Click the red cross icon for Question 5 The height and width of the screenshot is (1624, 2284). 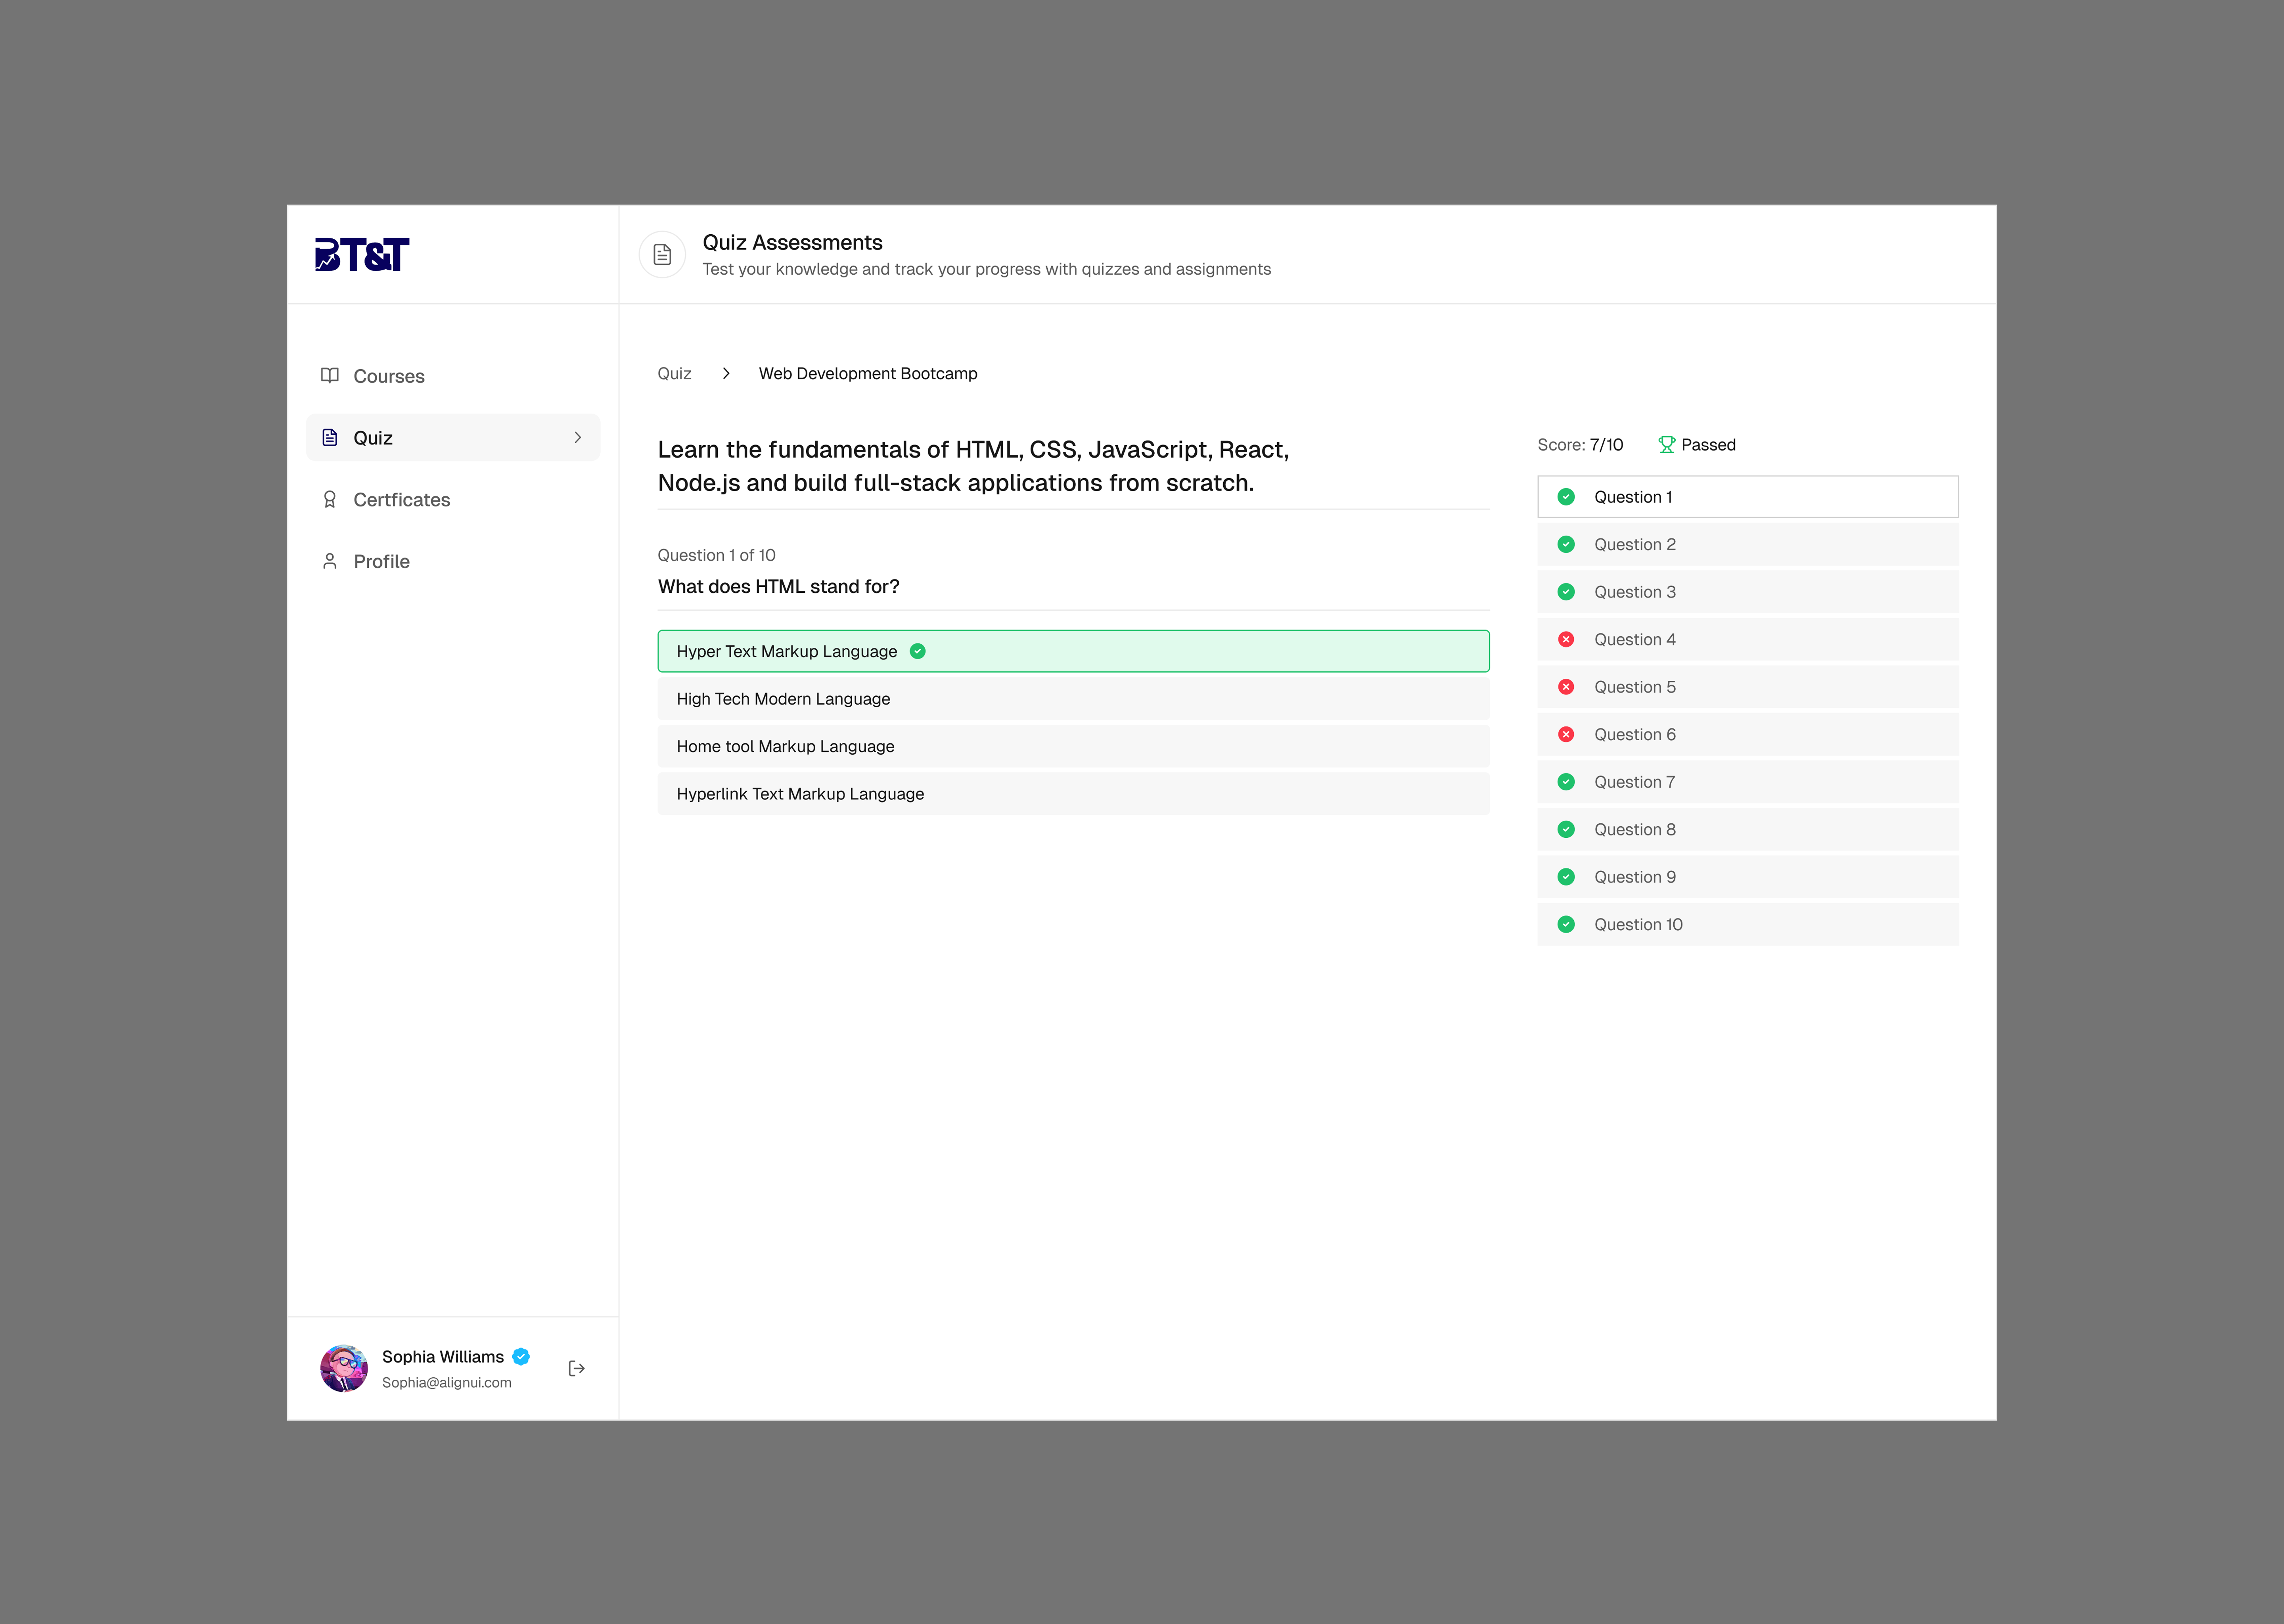pyautogui.click(x=1566, y=687)
